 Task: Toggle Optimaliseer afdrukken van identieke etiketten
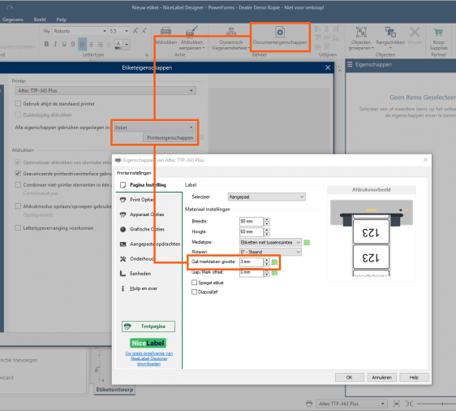18,162
